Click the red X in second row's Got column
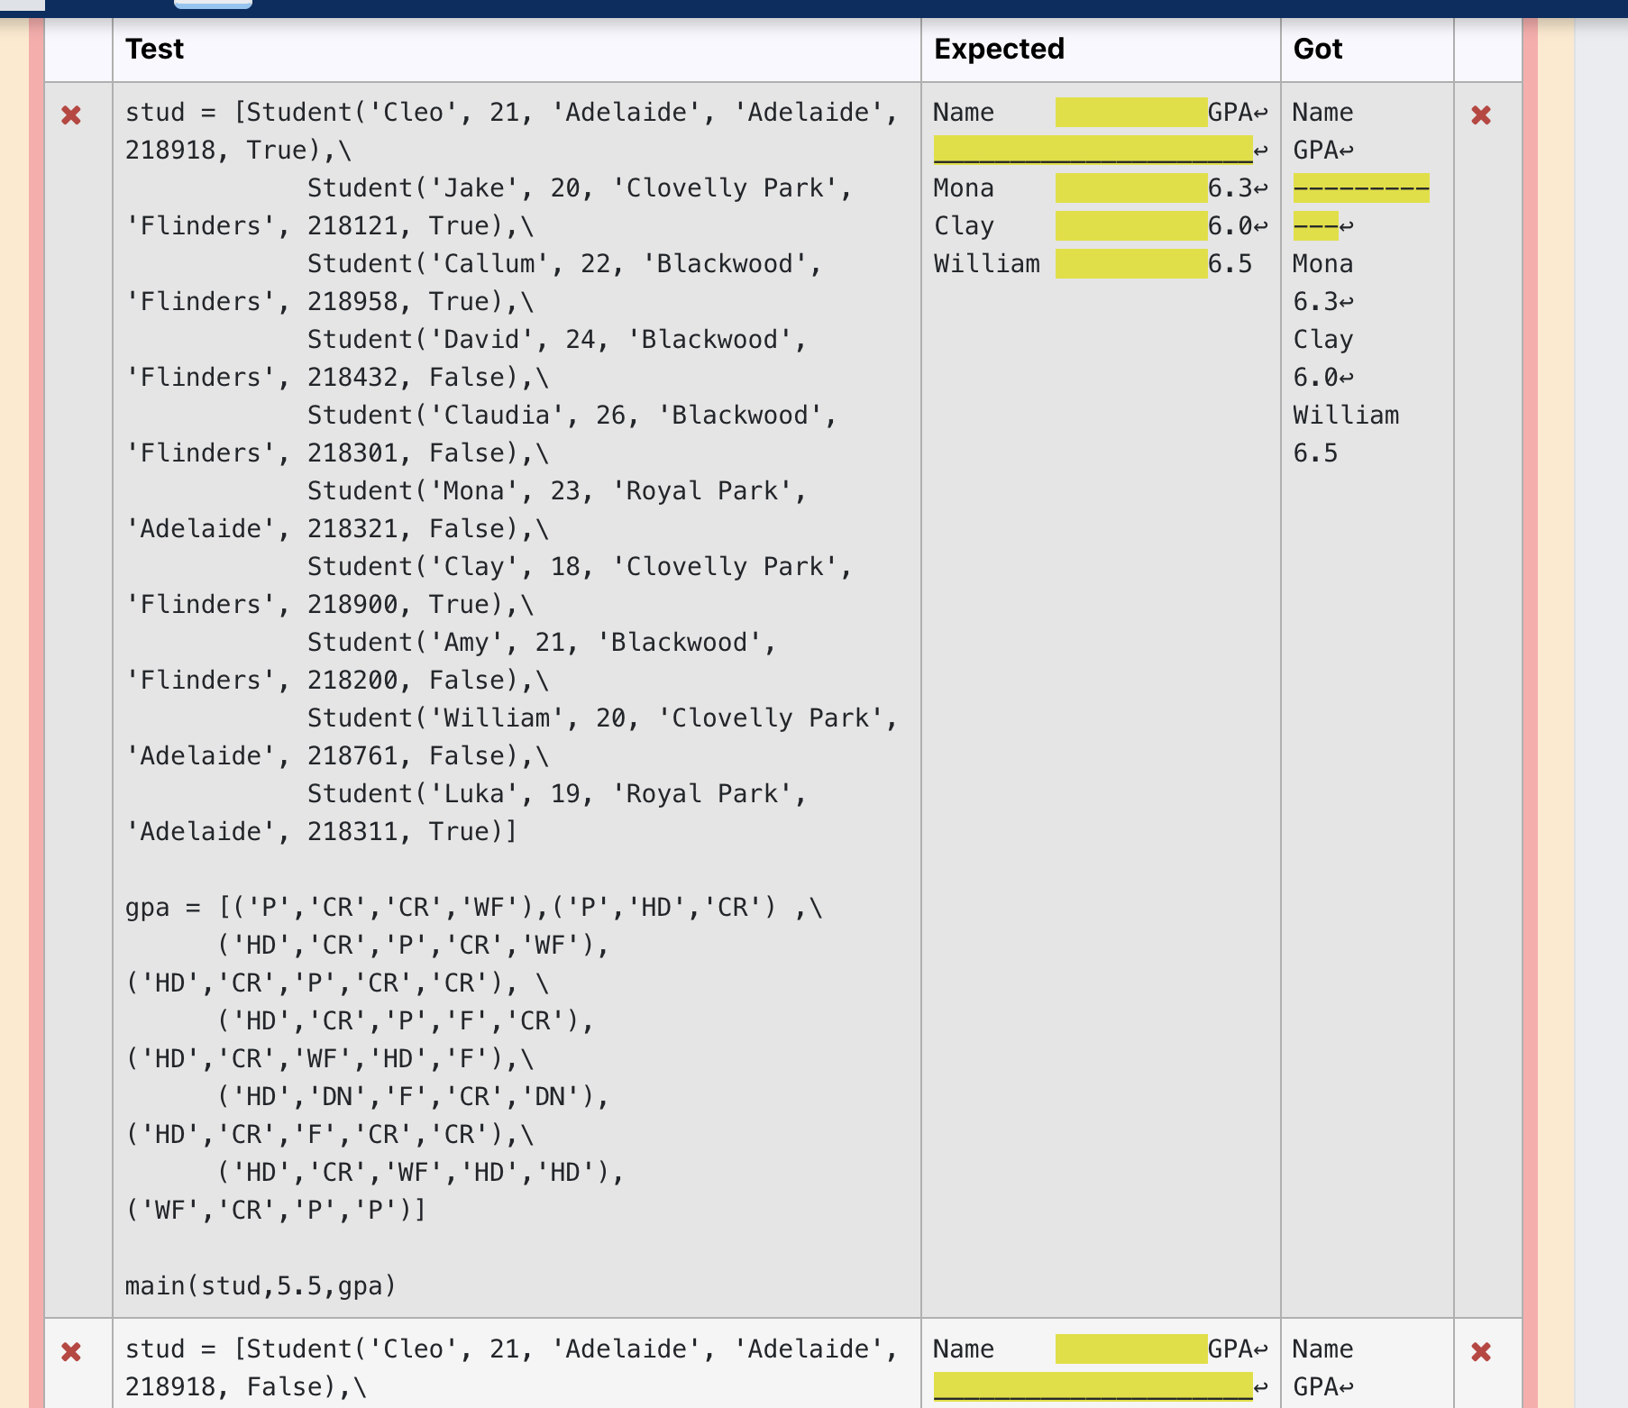The image size is (1628, 1408). (x=1483, y=1351)
